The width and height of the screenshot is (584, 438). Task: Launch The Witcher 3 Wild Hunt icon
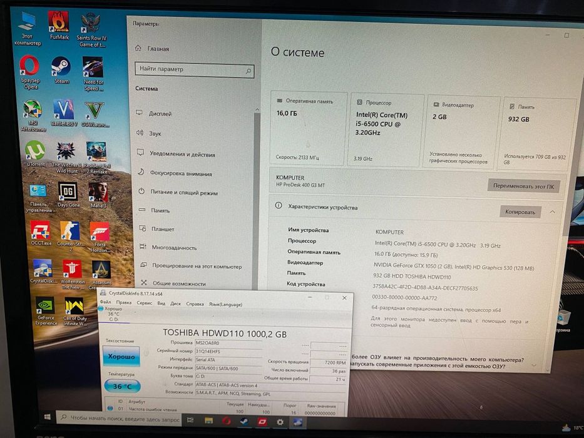66,158
